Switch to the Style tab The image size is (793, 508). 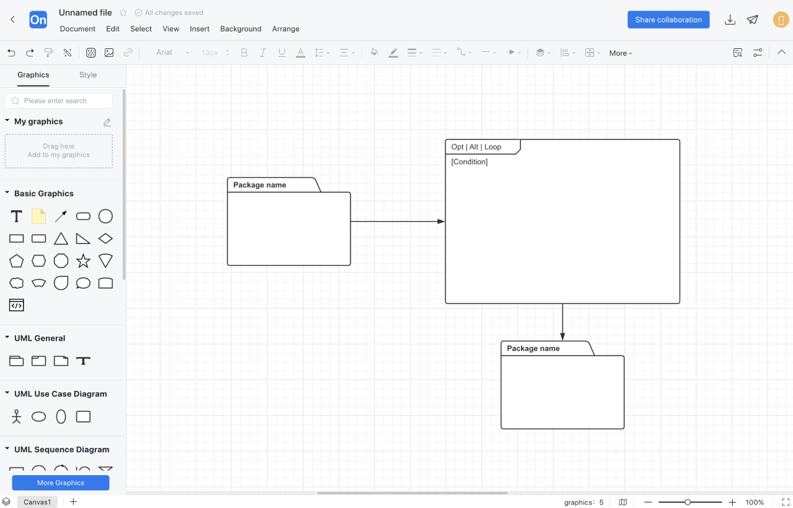pos(88,75)
